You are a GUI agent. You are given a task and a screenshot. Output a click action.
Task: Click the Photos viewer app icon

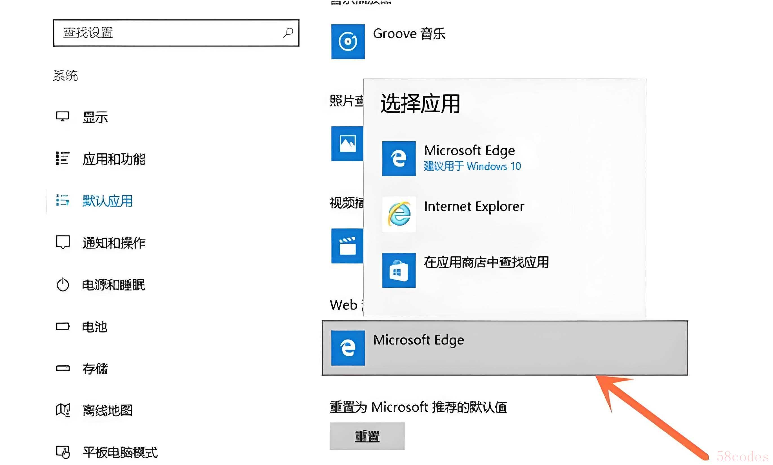(347, 144)
